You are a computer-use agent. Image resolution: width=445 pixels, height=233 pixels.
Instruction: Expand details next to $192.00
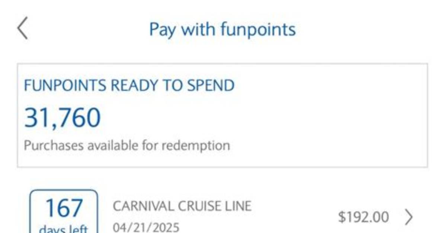(409, 217)
